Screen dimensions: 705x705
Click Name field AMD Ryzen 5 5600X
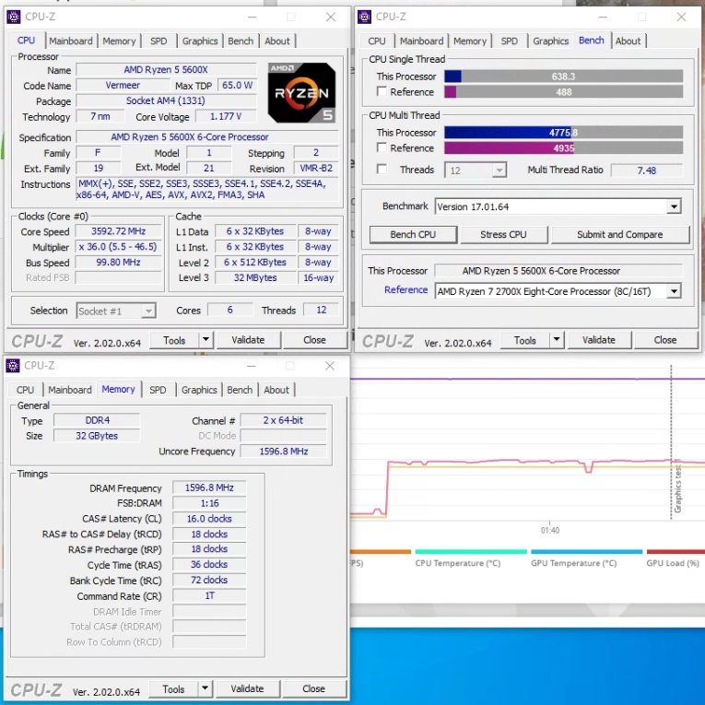pyautogui.click(x=166, y=70)
